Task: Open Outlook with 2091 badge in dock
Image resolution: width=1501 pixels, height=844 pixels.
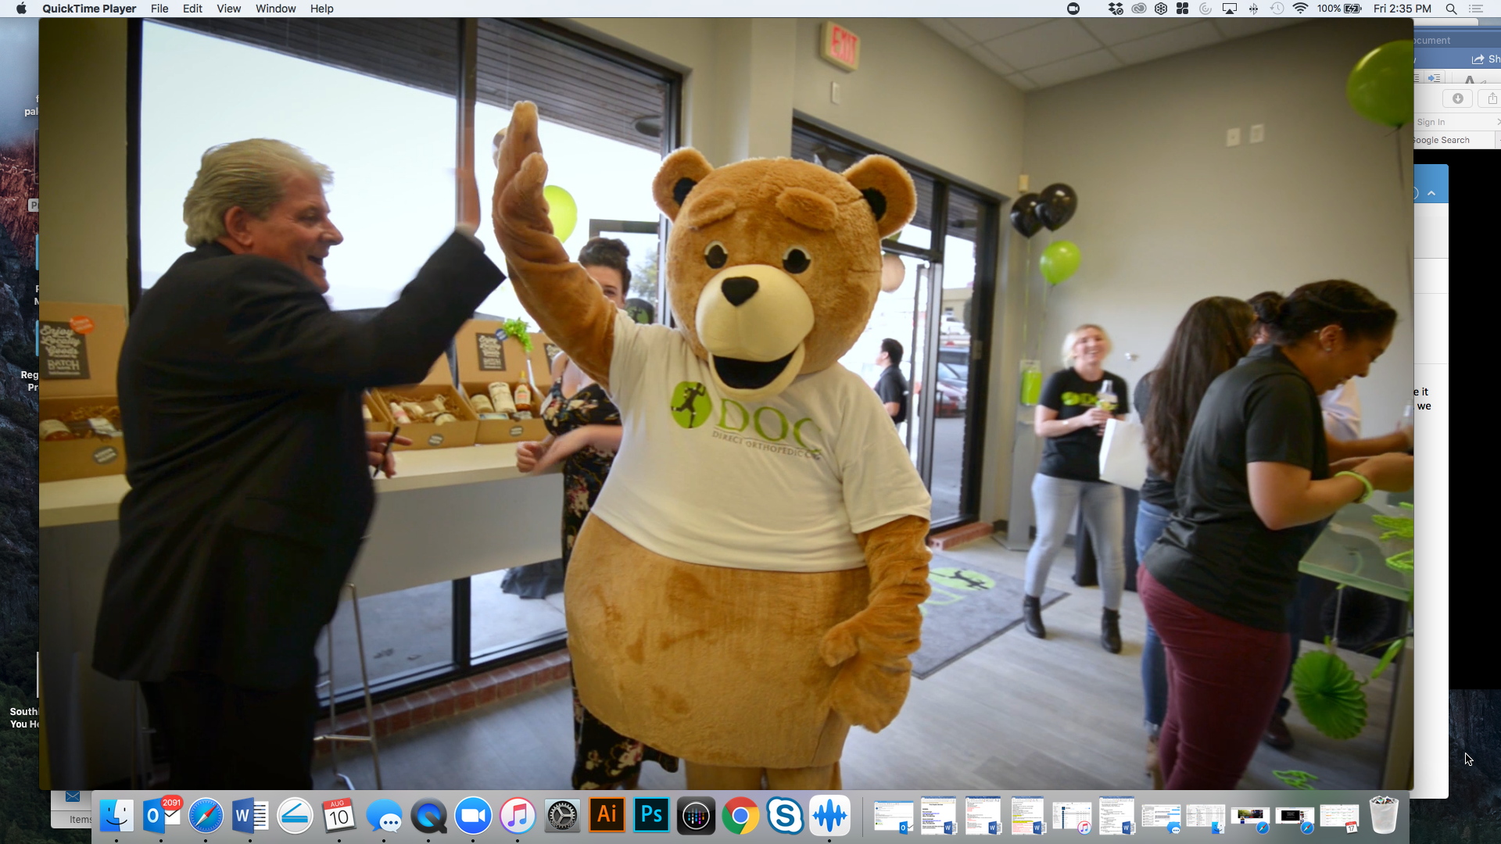Action: (x=161, y=816)
